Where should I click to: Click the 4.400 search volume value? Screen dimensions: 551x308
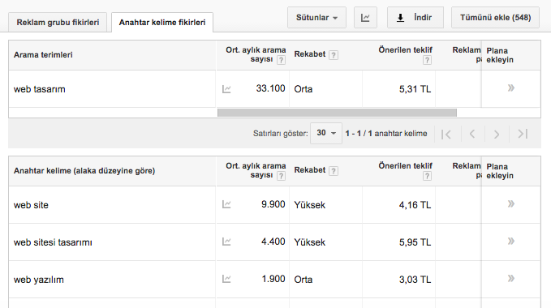coord(273,242)
